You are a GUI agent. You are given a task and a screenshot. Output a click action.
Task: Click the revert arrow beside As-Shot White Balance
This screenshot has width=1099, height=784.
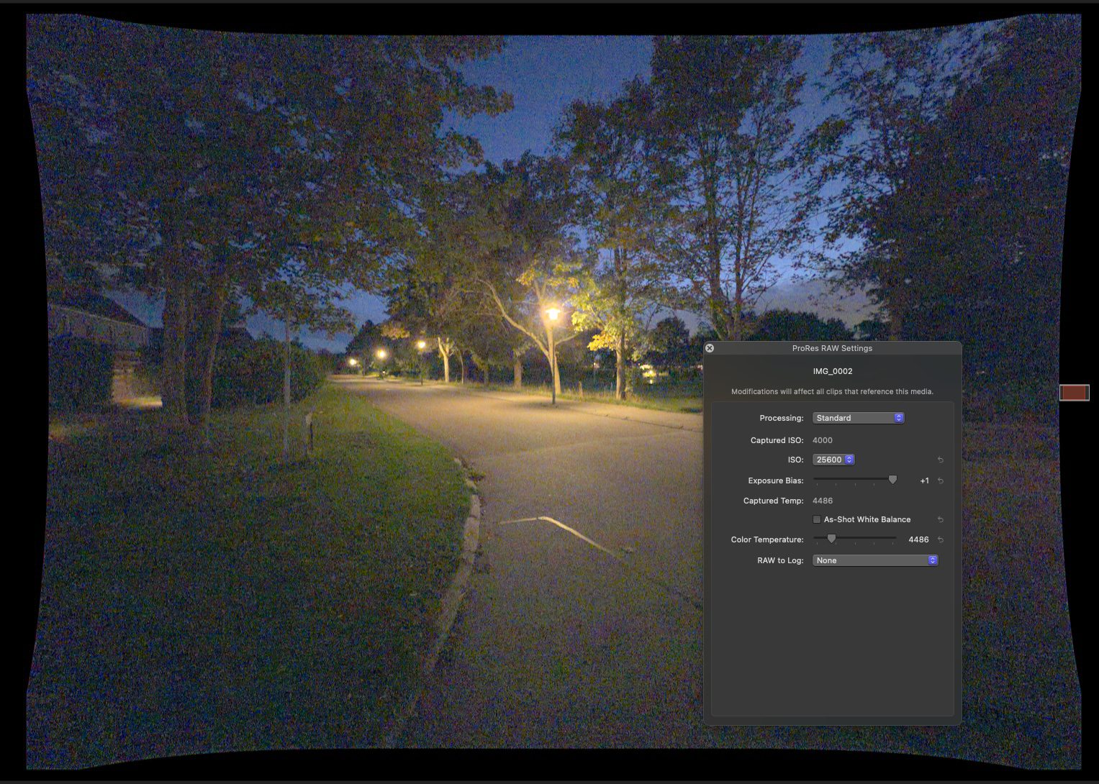coord(940,519)
